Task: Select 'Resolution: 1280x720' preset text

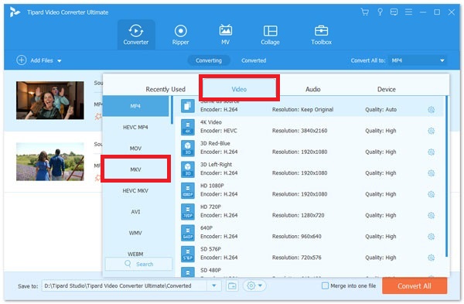Action: point(299,216)
